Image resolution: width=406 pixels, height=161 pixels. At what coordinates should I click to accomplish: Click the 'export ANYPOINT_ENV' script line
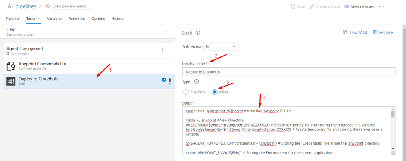259,153
